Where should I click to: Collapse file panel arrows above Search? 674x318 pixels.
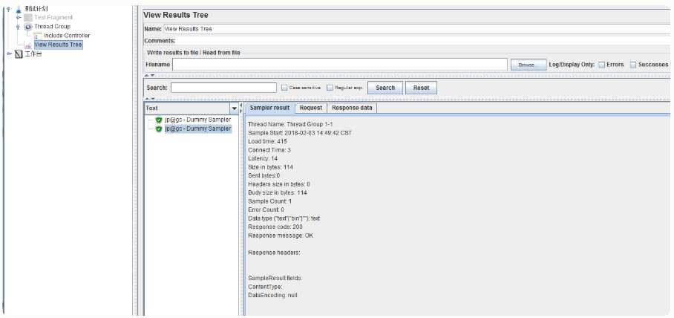pyautogui.click(x=148, y=75)
